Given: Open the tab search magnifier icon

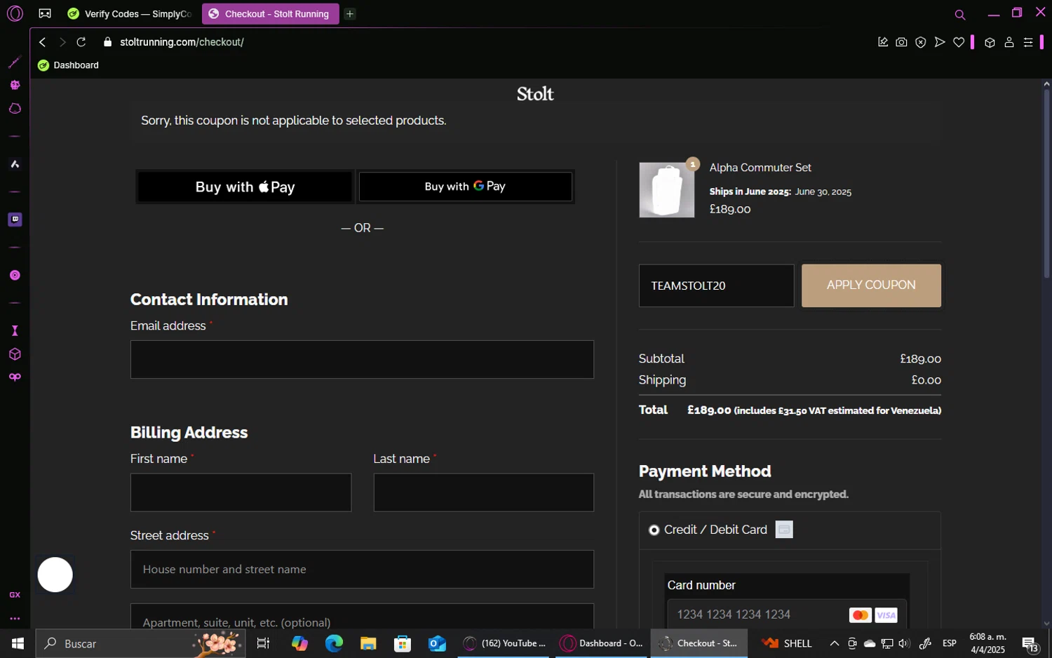Looking at the screenshot, I should pyautogui.click(x=960, y=15).
